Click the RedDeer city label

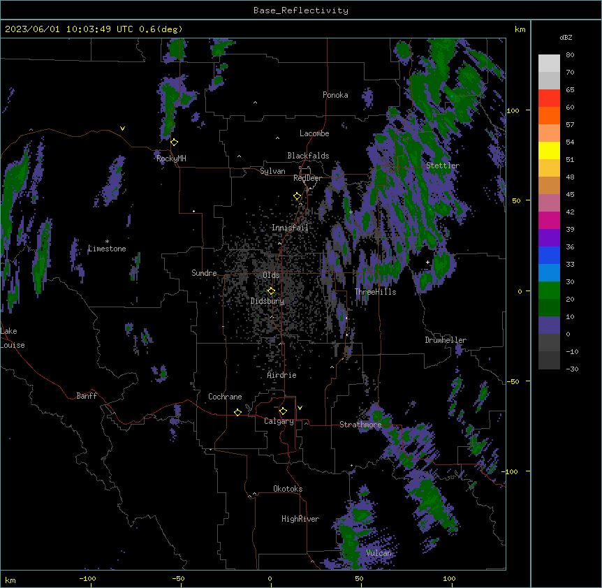307,178
